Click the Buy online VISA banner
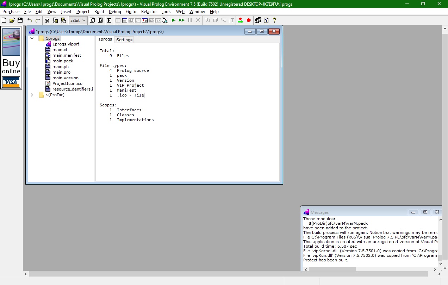The image size is (448, 285). 11,58
